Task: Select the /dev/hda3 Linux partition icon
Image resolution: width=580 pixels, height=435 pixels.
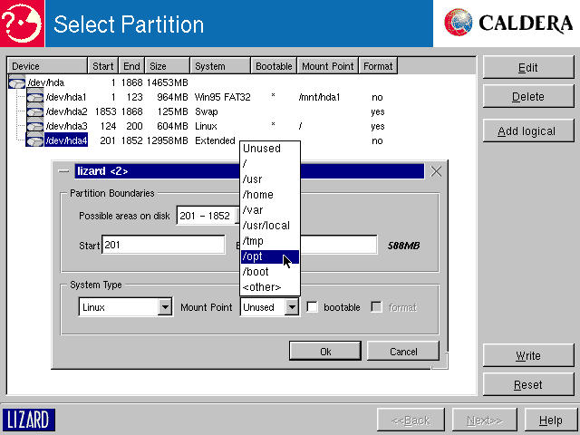Action: [x=34, y=126]
